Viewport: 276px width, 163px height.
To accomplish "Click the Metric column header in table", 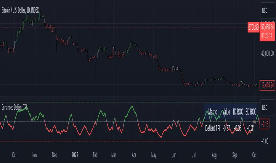I will [213, 112].
